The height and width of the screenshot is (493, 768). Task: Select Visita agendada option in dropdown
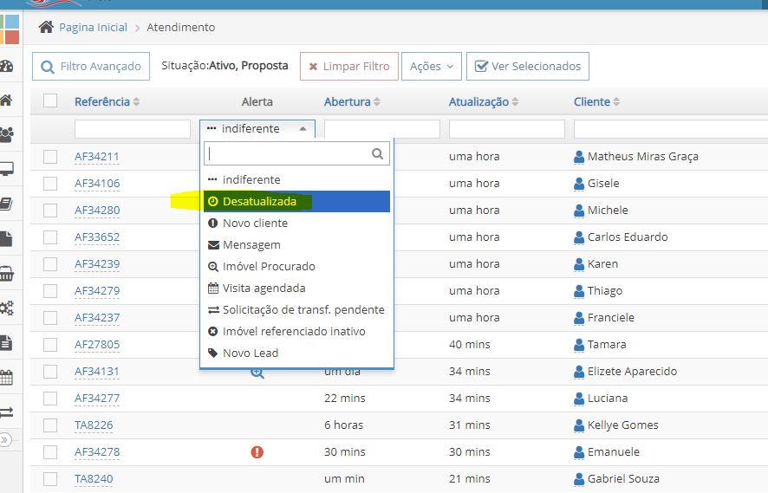(x=264, y=288)
